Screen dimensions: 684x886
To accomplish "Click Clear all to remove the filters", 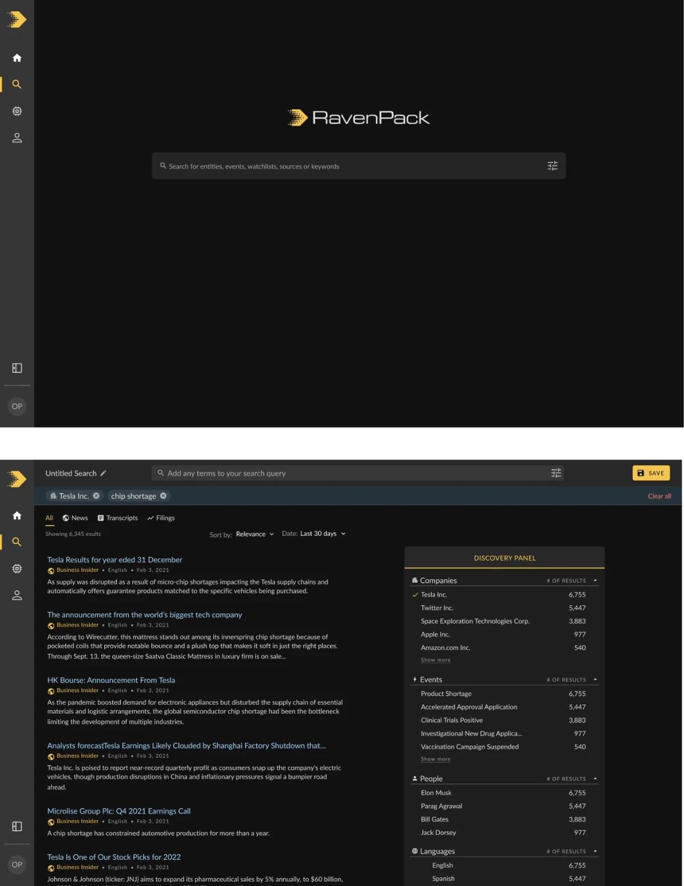I will [659, 496].
